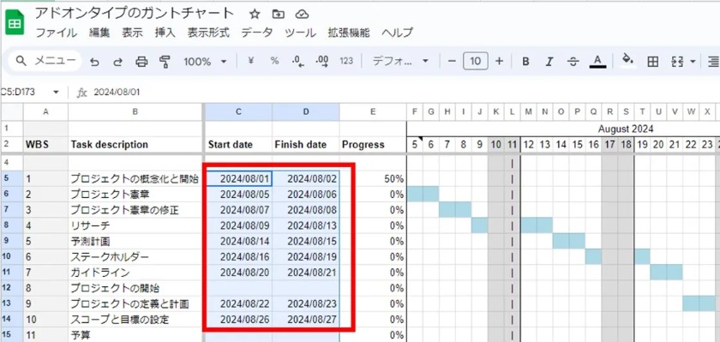The image size is (720, 342).
Task: Open the 100% zoom dropdown
Action: [x=205, y=62]
